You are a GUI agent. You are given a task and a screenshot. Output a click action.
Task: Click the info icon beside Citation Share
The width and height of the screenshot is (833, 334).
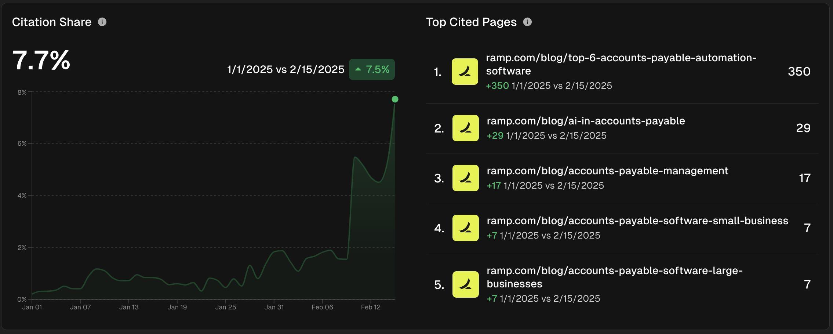[x=102, y=22]
